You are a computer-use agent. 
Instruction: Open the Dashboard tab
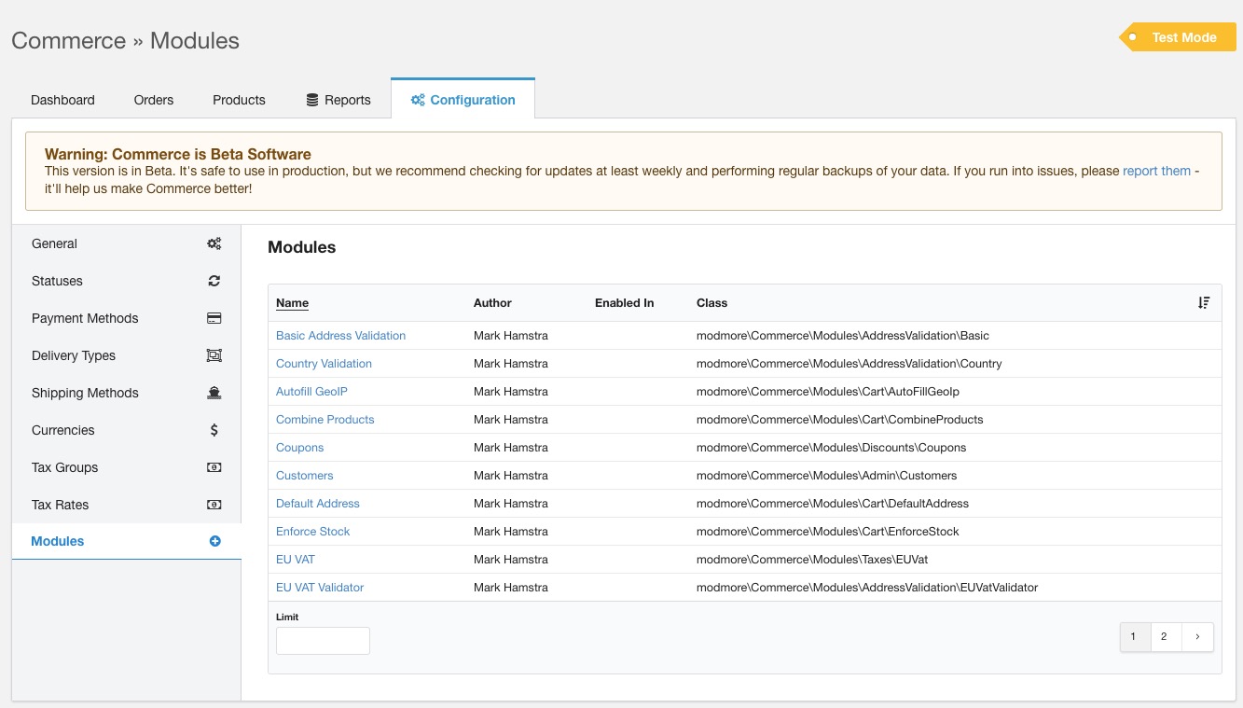click(62, 100)
